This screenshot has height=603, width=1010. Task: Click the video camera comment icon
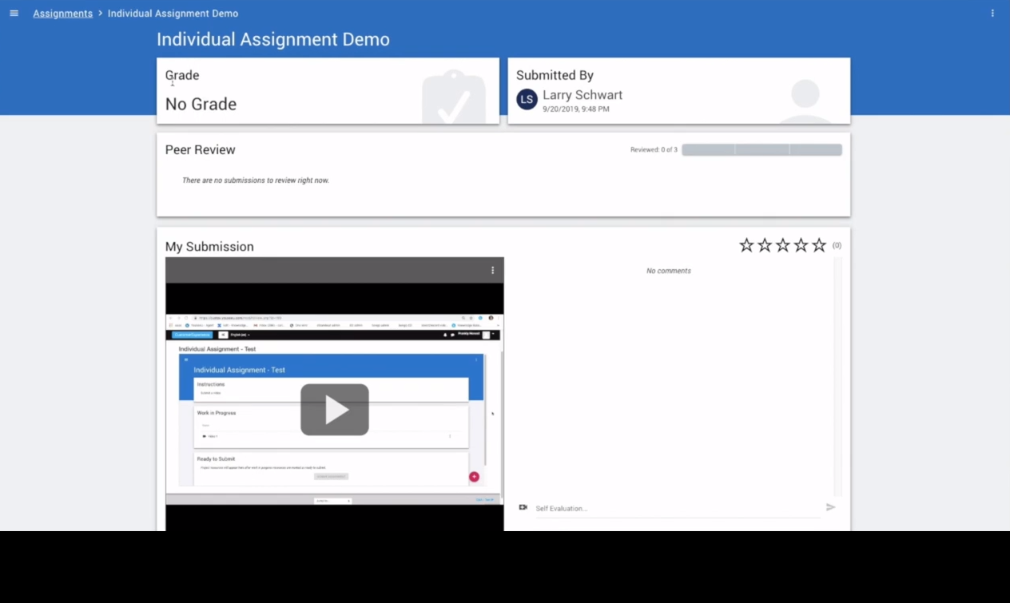click(523, 507)
